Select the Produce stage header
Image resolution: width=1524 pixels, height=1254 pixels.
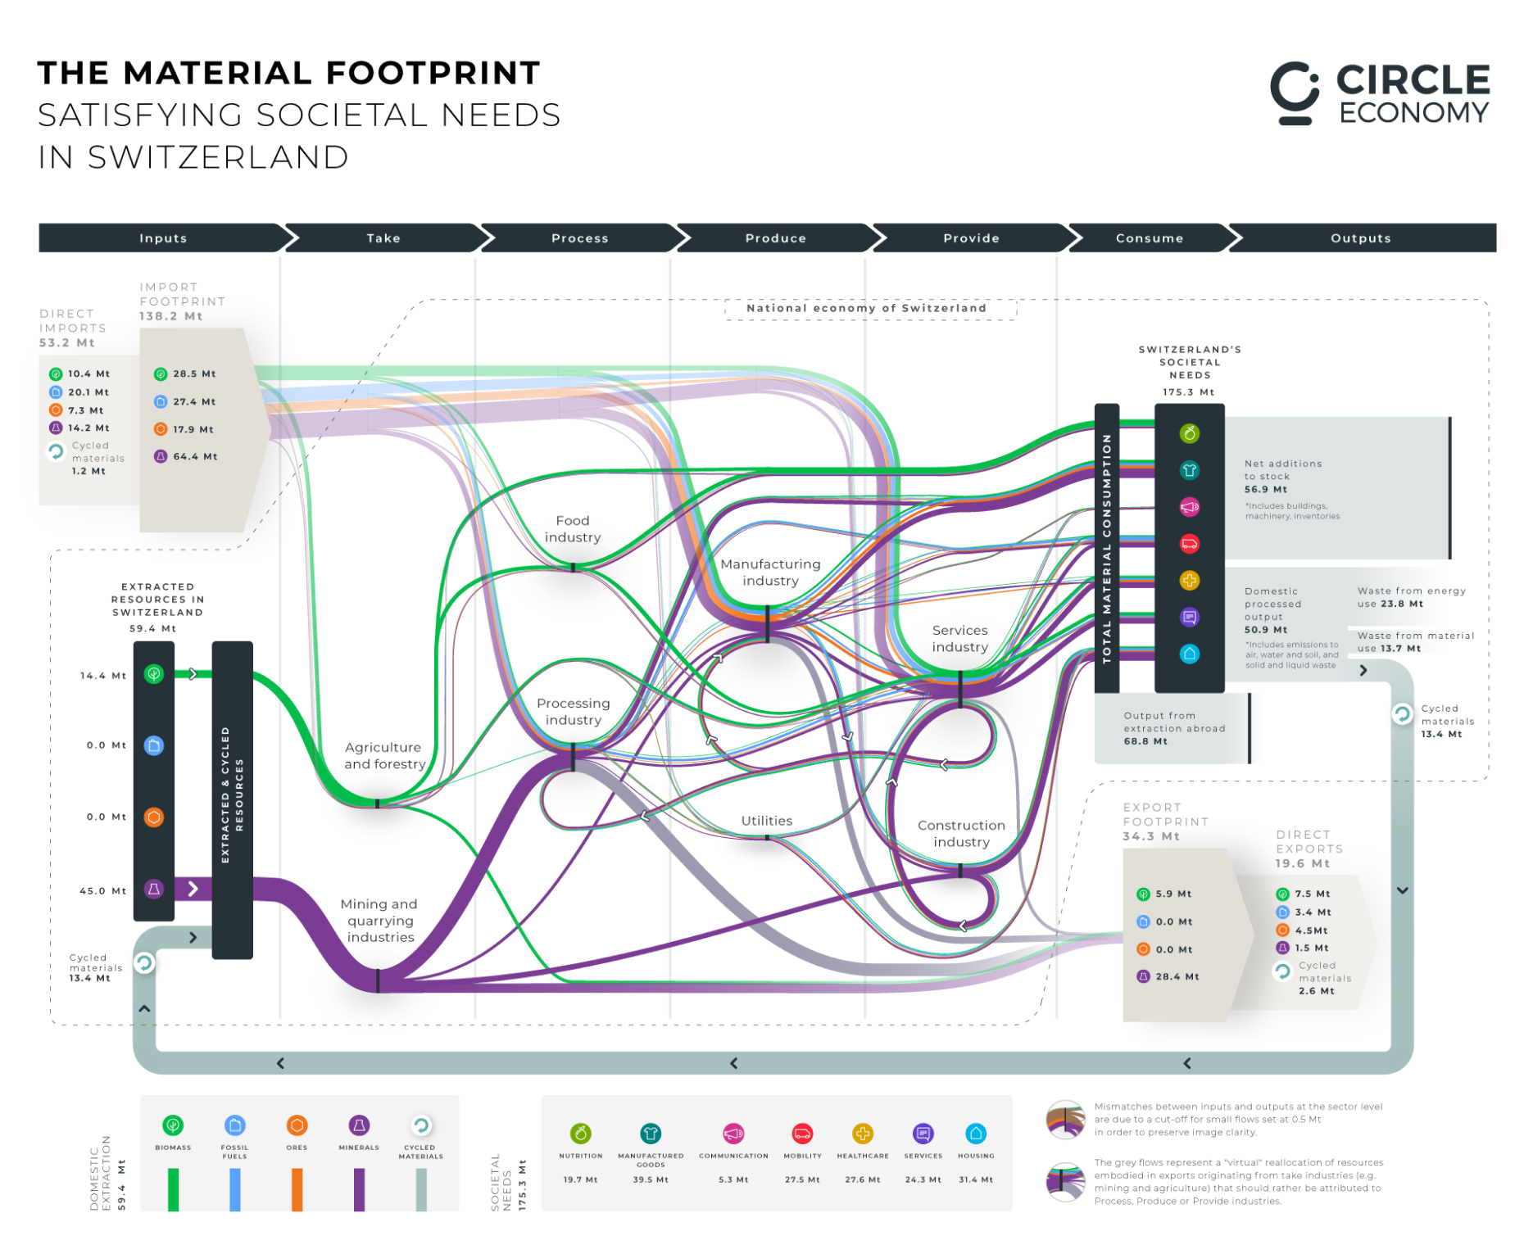776,238
